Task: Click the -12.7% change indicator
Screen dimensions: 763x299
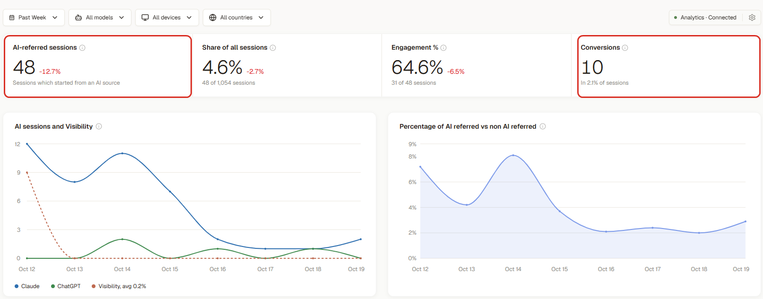Action: pyautogui.click(x=50, y=71)
